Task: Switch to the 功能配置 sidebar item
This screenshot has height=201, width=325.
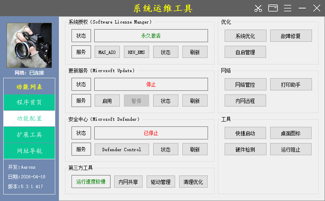Action: point(29,118)
